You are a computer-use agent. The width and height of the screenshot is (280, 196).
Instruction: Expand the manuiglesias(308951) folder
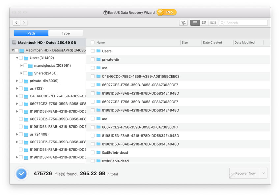(21, 65)
